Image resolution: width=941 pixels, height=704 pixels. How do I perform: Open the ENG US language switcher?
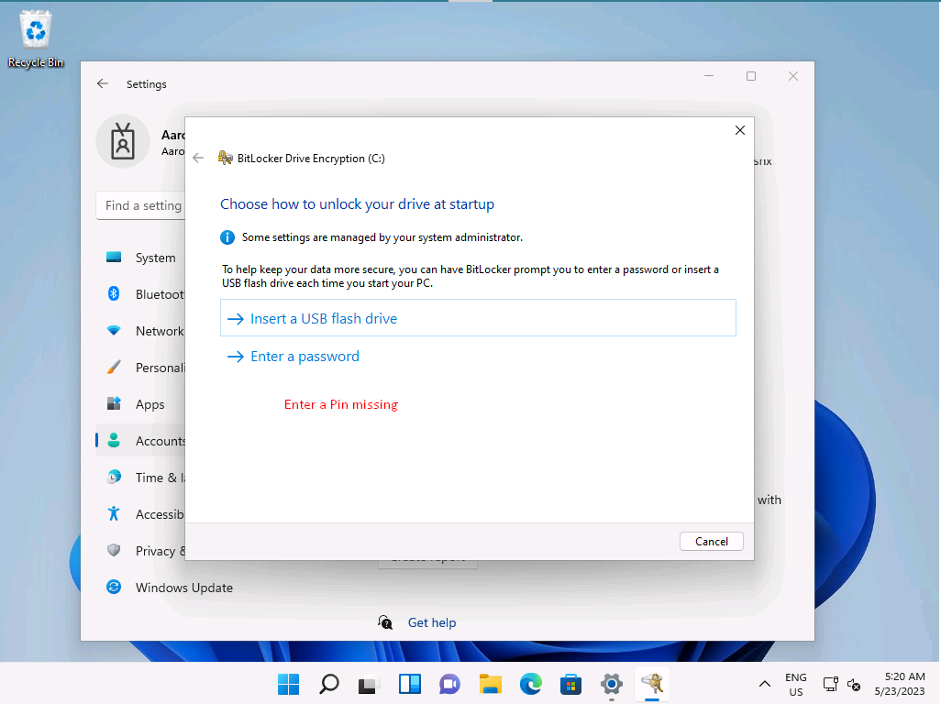[x=795, y=683]
